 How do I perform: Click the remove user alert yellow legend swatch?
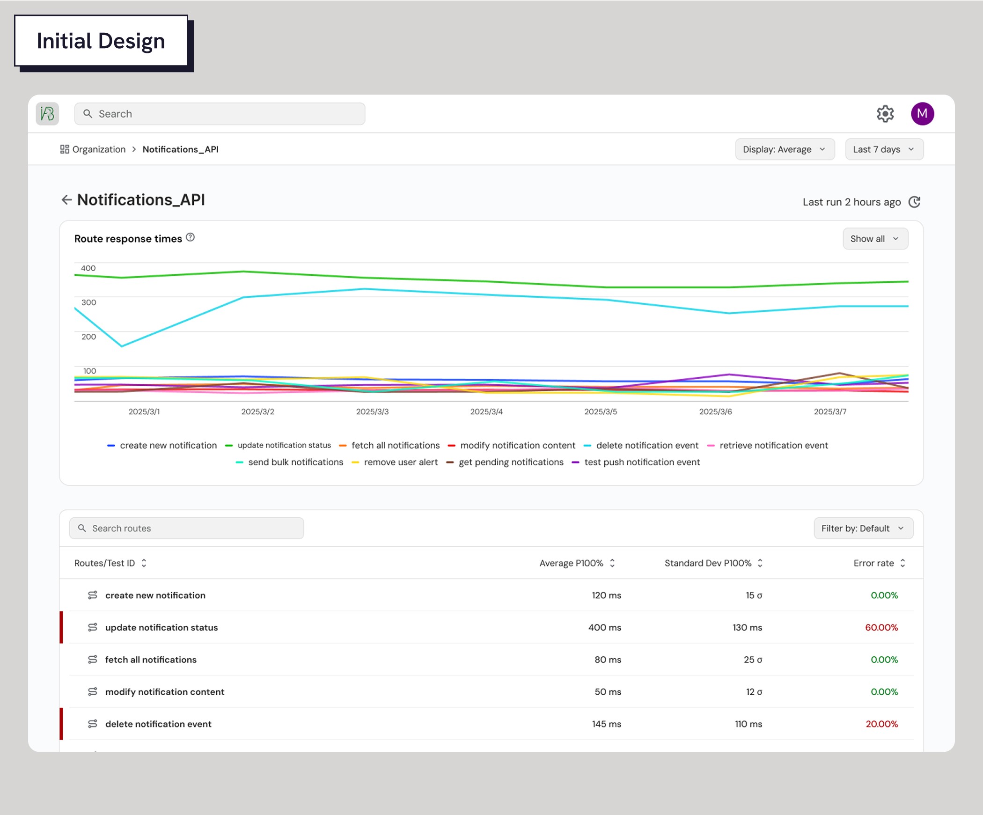pyautogui.click(x=355, y=463)
